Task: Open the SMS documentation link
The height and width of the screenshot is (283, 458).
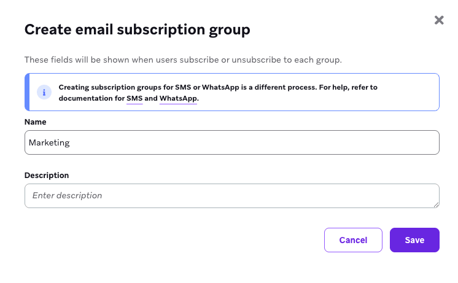Action: click(x=134, y=98)
